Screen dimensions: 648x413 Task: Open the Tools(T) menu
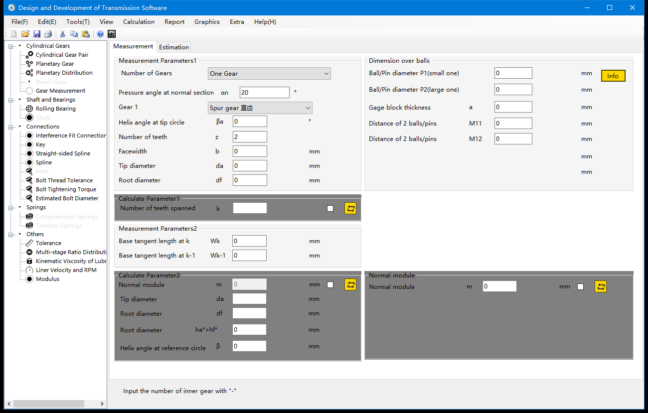coord(78,22)
